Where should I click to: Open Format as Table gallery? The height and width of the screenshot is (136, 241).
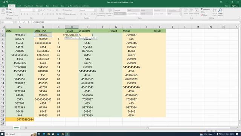(110, 12)
